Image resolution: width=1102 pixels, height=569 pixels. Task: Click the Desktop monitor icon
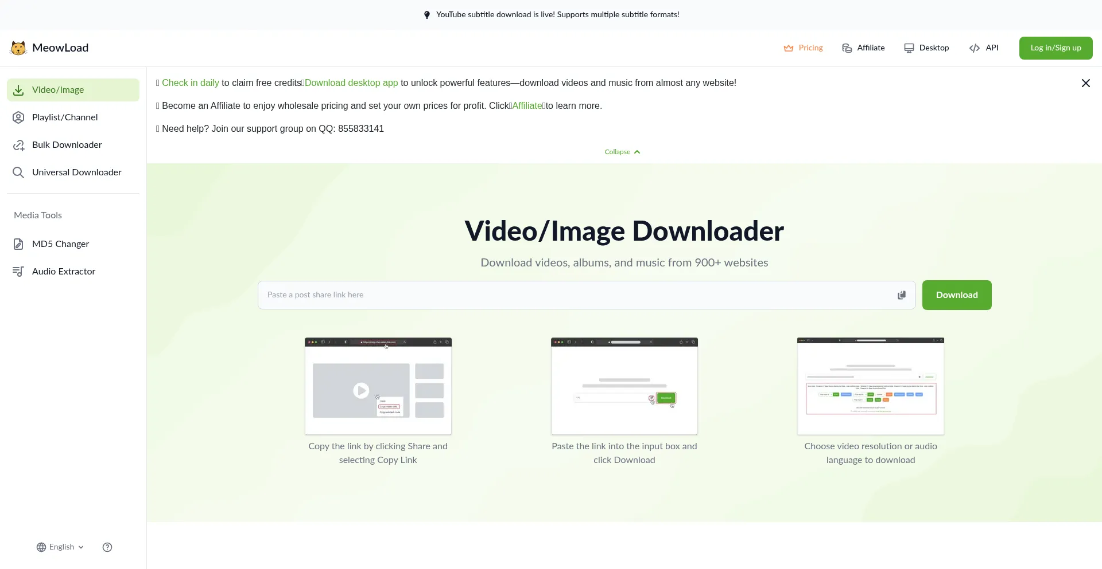(909, 48)
